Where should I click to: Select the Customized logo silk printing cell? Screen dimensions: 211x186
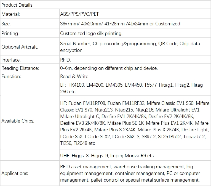point(135,33)
